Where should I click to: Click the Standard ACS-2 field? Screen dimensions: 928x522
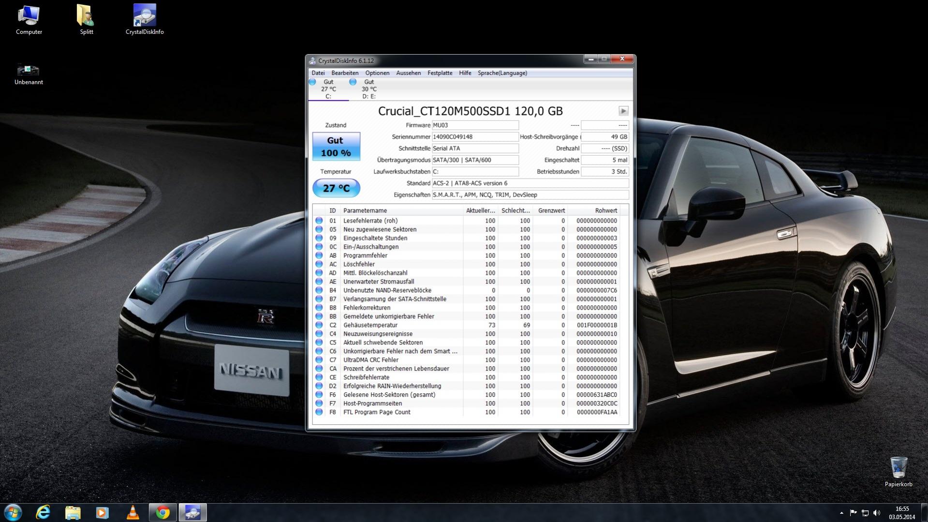(530, 183)
